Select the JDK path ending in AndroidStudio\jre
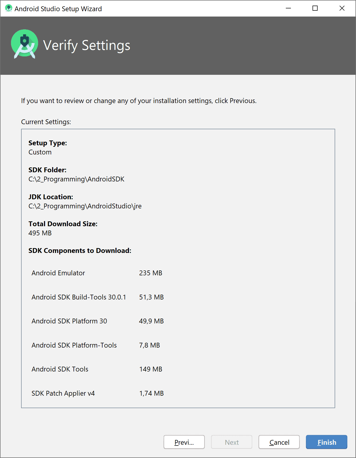This screenshot has width=356, height=458. point(85,206)
